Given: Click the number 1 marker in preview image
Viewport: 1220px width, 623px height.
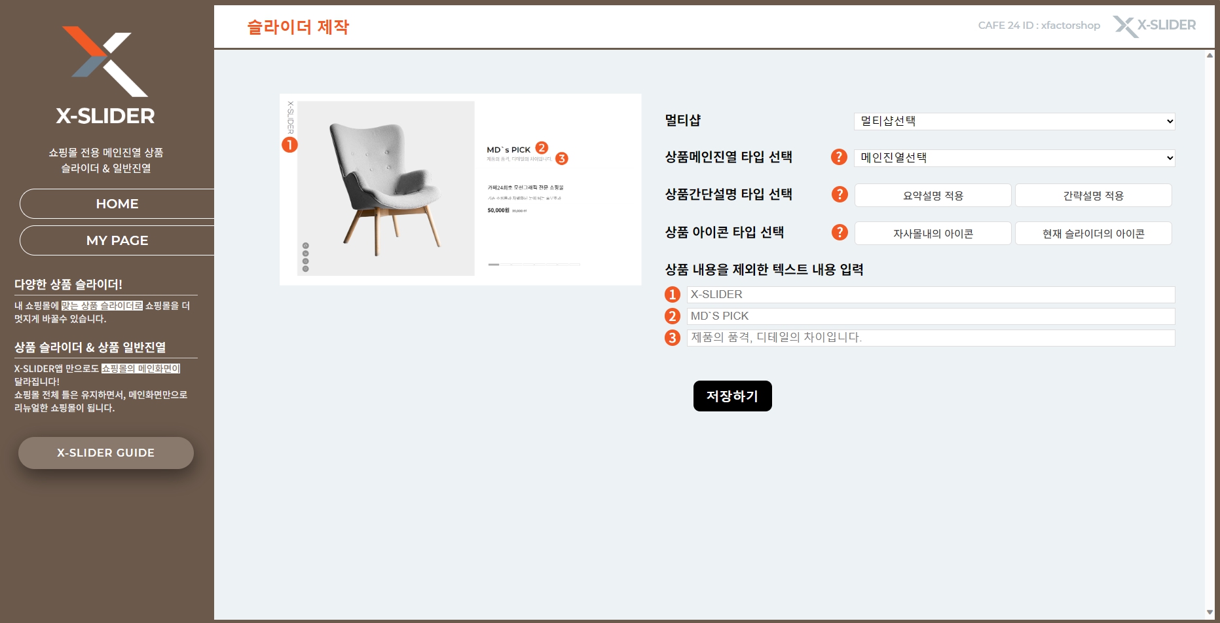Looking at the screenshot, I should point(289,145).
